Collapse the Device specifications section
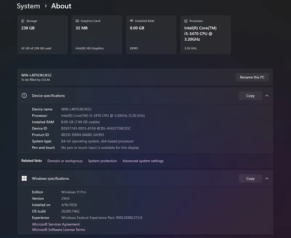Image resolution: width=291 pixels, height=238 pixels. [x=267, y=96]
